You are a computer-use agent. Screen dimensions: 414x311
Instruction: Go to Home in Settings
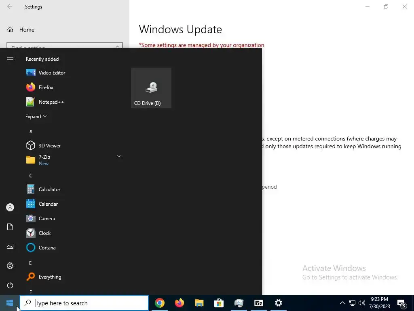21,30
